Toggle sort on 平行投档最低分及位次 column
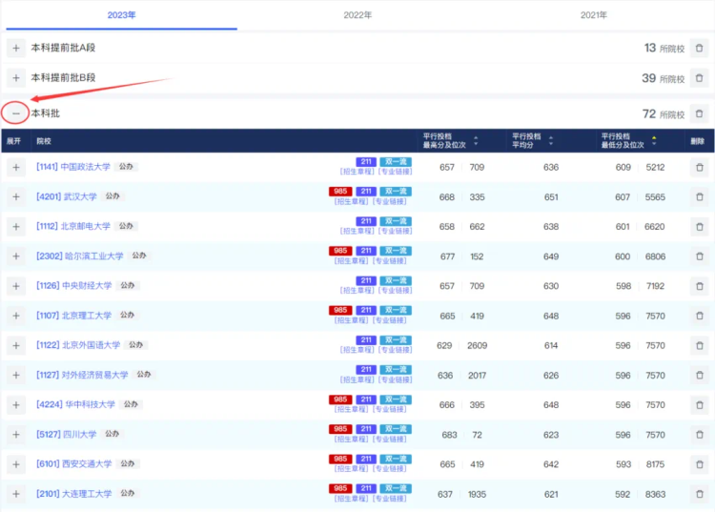 click(x=654, y=141)
